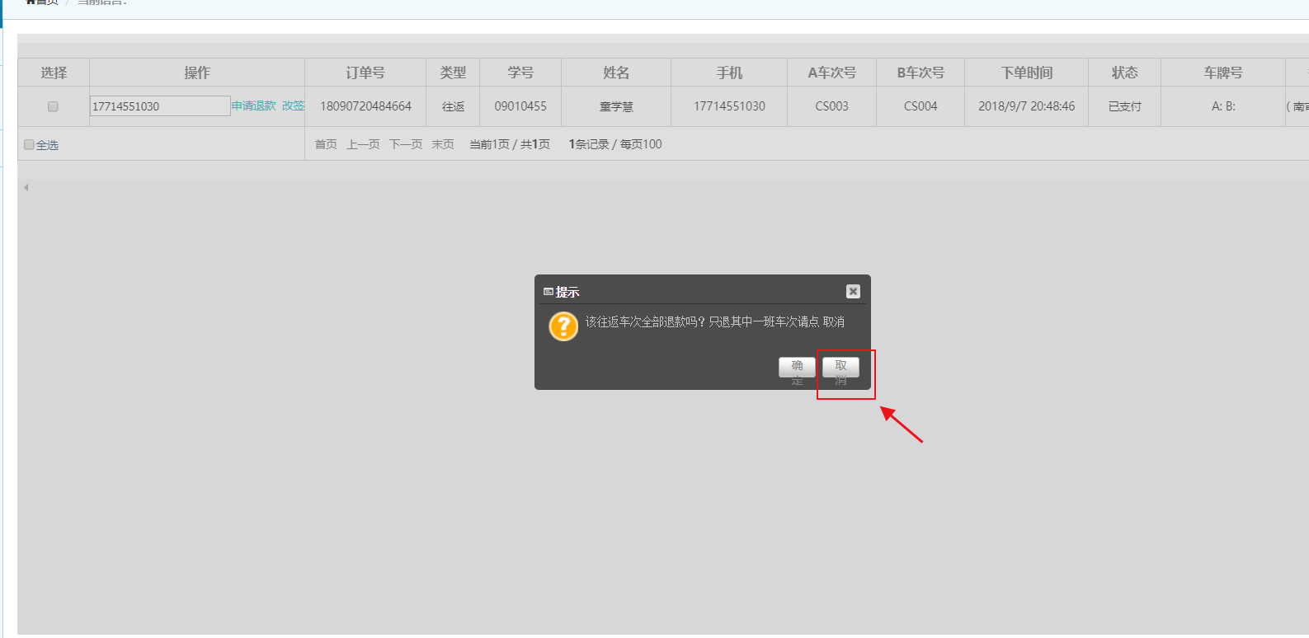Select the CS003 train number cell
Screen dimensions: 1309x638
pyautogui.click(x=831, y=106)
